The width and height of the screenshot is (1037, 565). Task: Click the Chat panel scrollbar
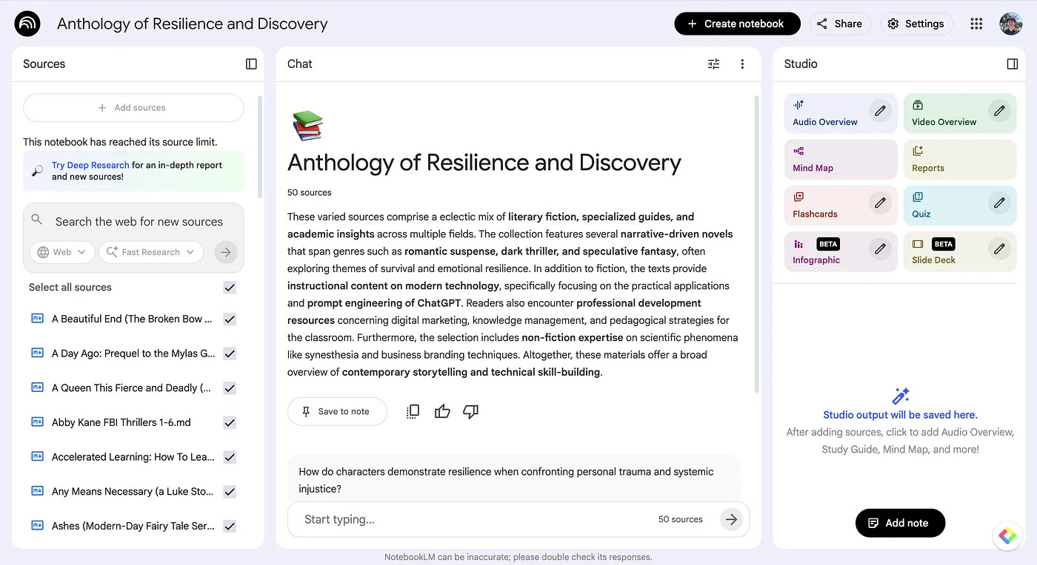point(756,244)
